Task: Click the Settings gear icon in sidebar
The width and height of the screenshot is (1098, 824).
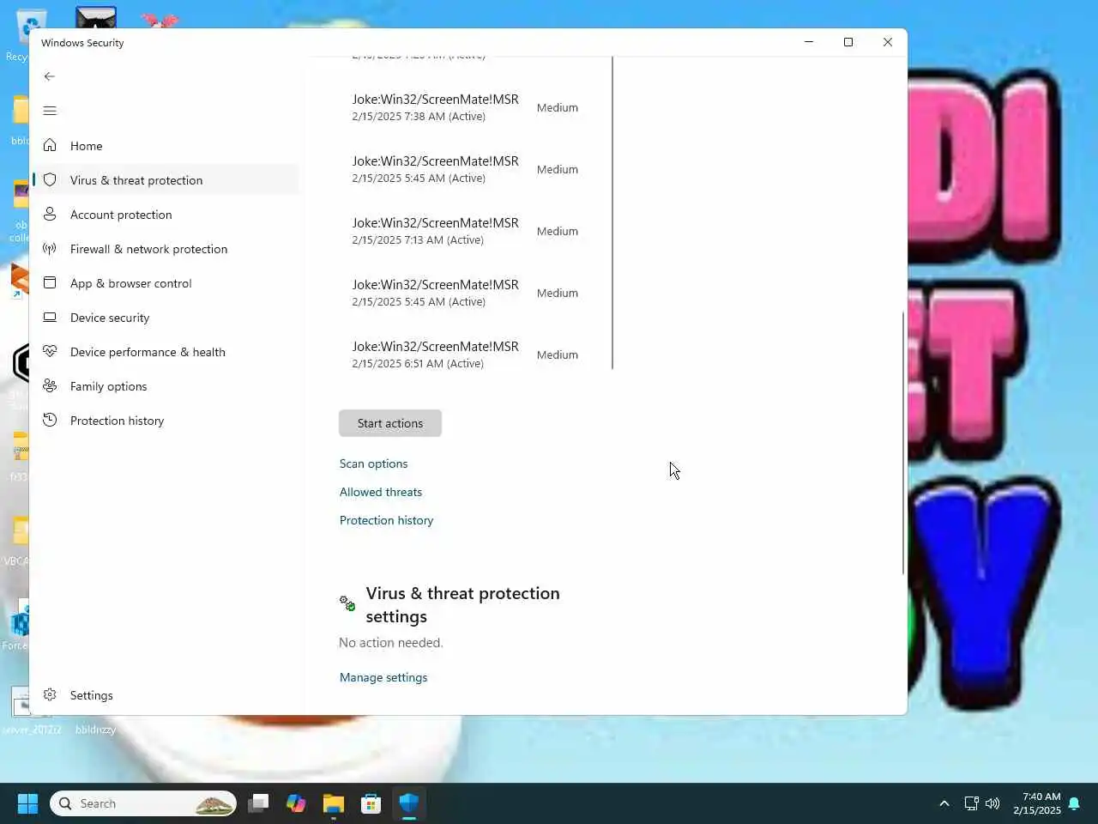Action: coord(50,694)
